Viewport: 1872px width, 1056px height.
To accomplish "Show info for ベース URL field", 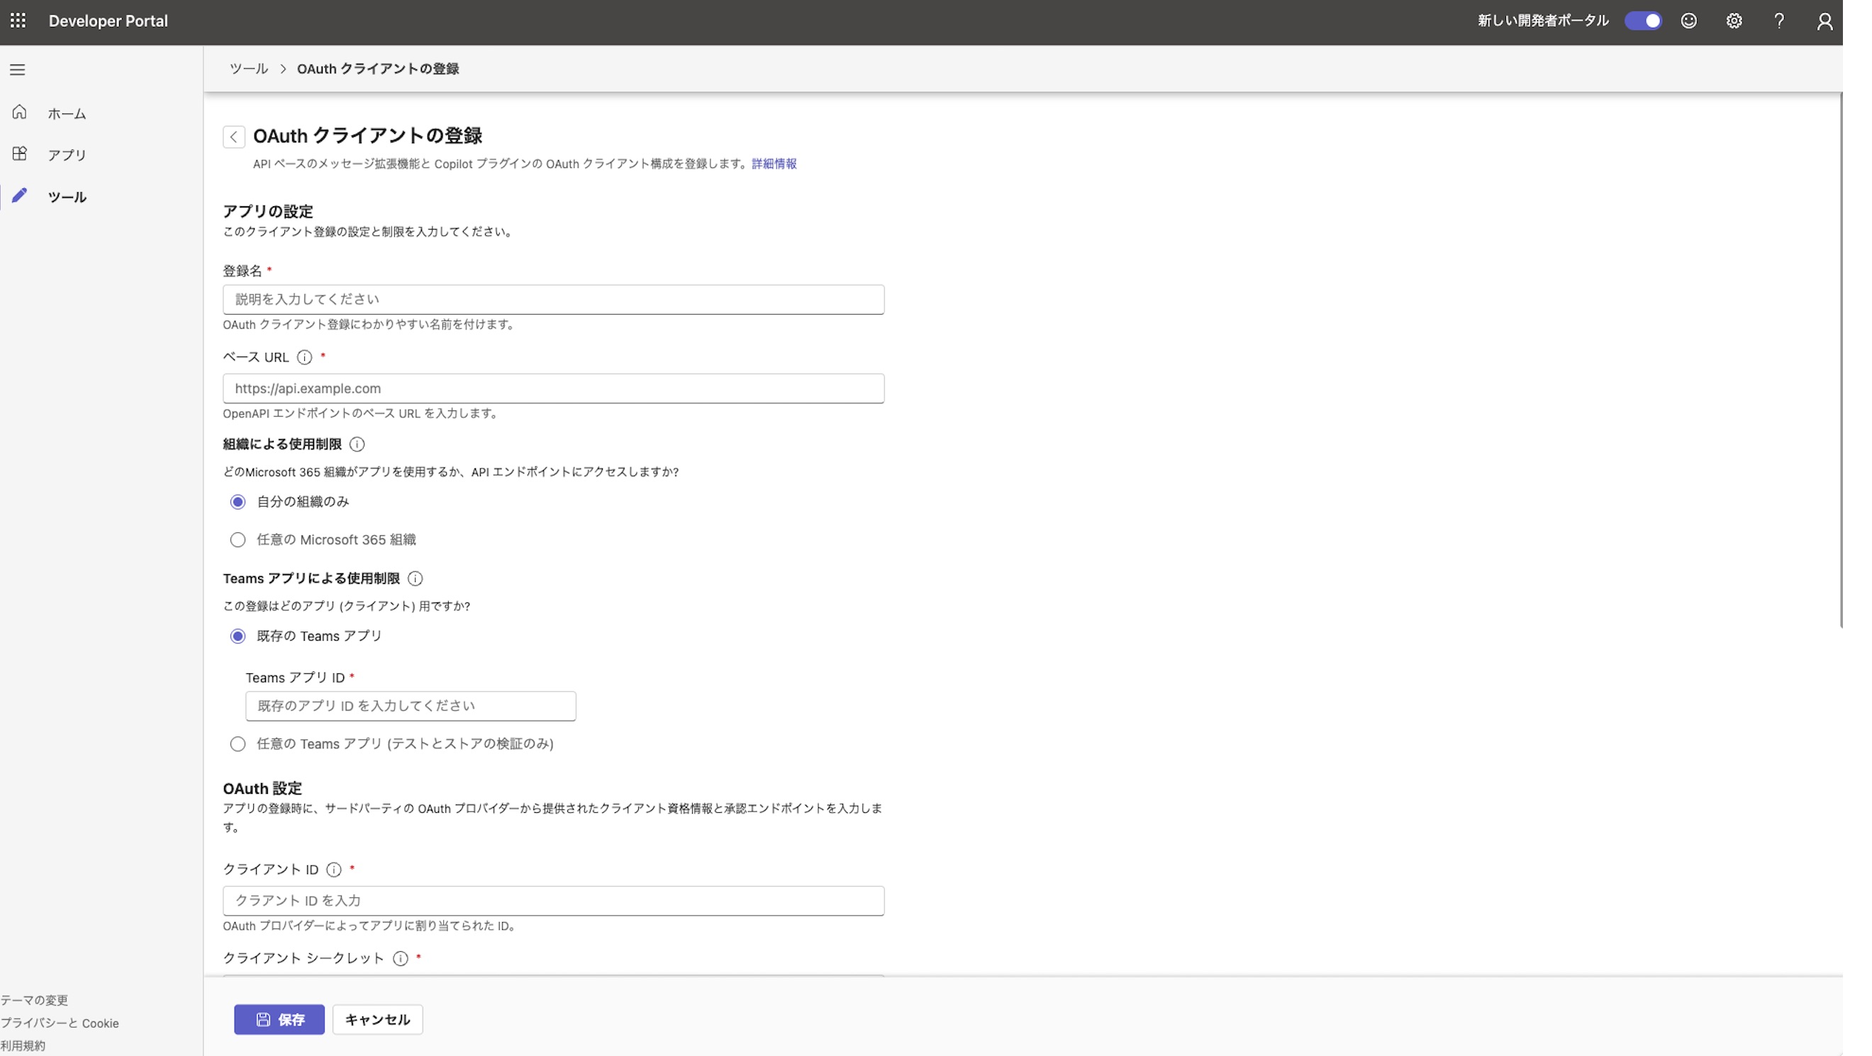I will [x=304, y=357].
